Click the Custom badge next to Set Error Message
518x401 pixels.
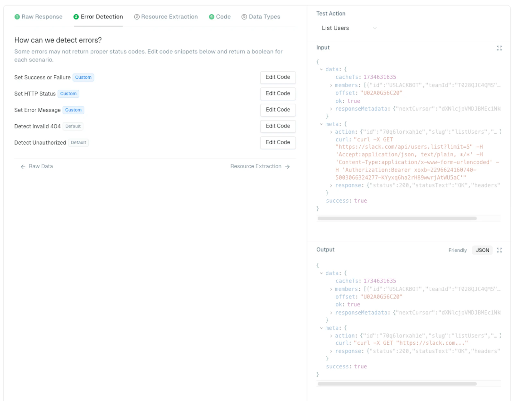73,110
